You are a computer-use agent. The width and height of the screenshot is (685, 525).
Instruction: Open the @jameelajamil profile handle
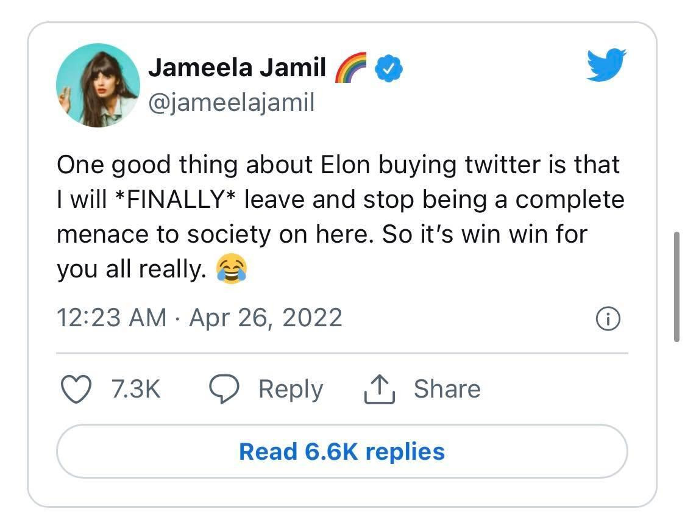coord(233,102)
